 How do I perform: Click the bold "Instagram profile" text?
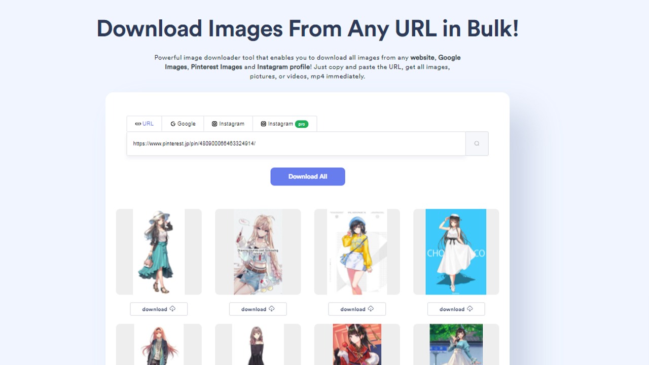tap(283, 67)
